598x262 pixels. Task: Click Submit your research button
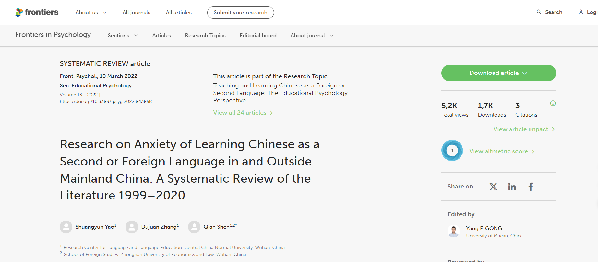tap(240, 12)
